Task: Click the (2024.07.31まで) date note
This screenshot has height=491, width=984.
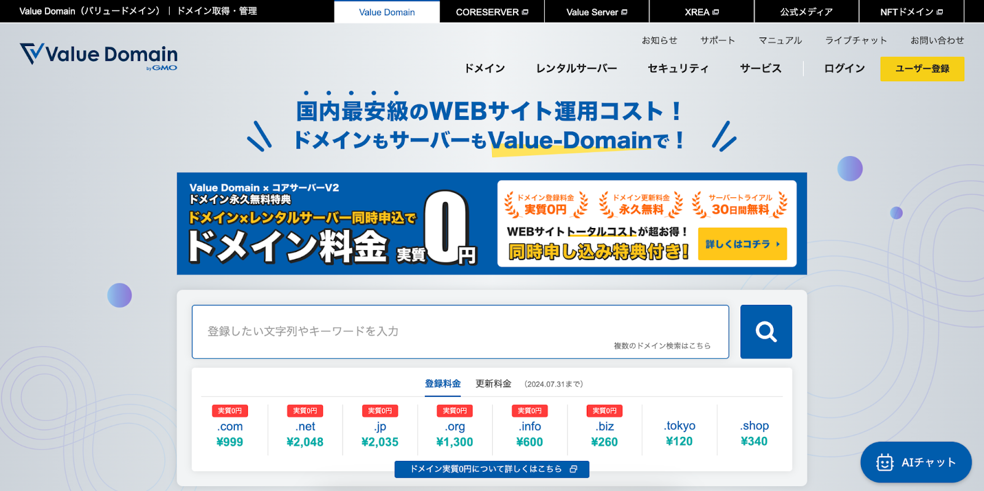Action: click(553, 384)
